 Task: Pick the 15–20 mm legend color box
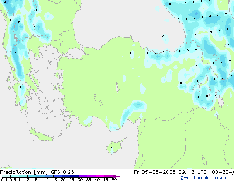[57, 176]
